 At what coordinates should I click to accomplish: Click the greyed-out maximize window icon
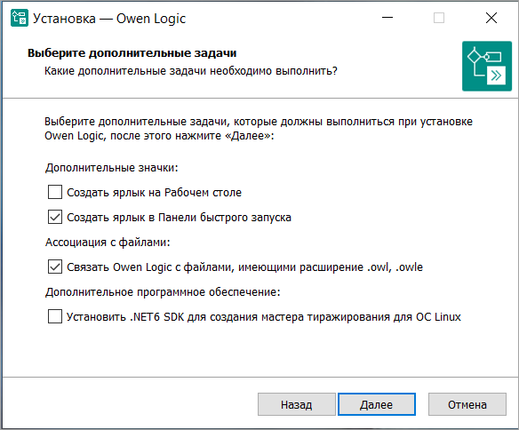tap(439, 18)
